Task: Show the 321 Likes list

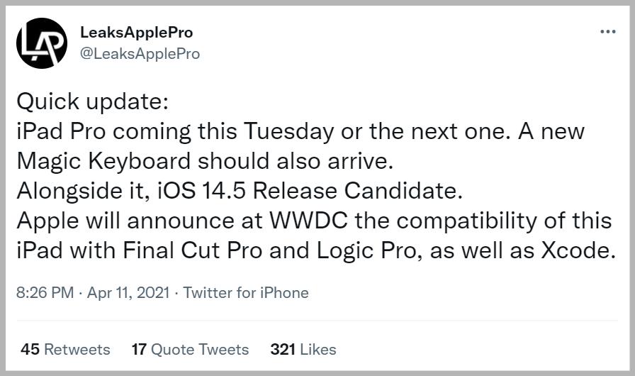Action: 303,349
